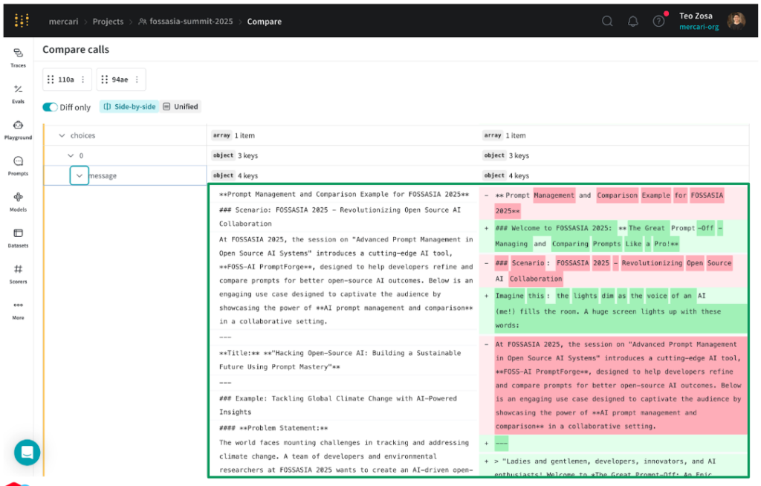Open the notifications bell
The height and width of the screenshot is (486, 761).
(x=632, y=21)
